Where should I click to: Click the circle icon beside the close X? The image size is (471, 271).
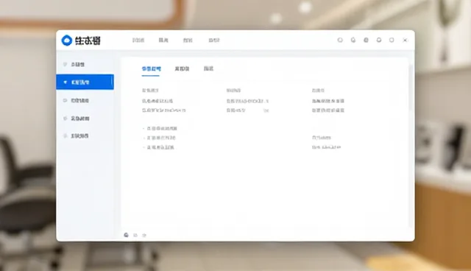point(392,40)
